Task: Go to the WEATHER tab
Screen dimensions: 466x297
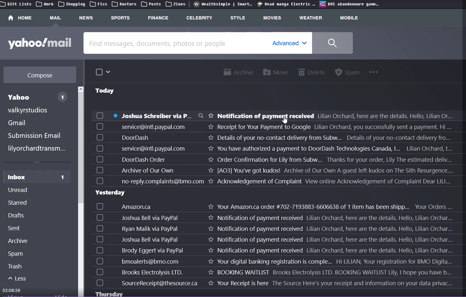Action: (310, 18)
